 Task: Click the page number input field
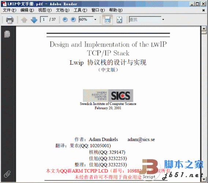tap(44, 19)
